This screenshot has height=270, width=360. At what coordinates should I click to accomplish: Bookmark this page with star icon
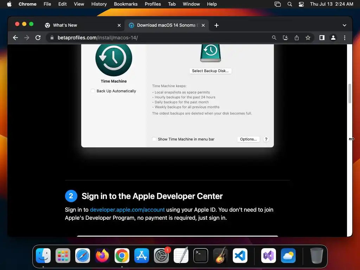coord(308,38)
